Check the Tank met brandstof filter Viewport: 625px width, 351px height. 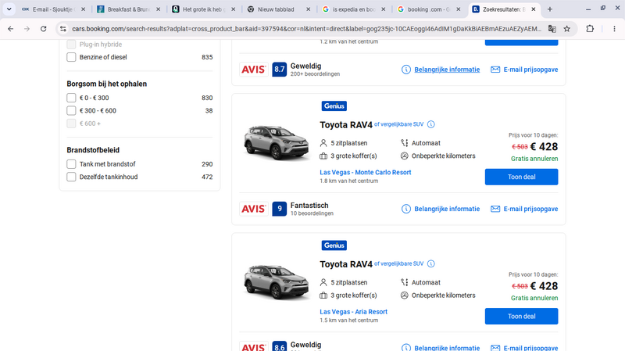71,164
